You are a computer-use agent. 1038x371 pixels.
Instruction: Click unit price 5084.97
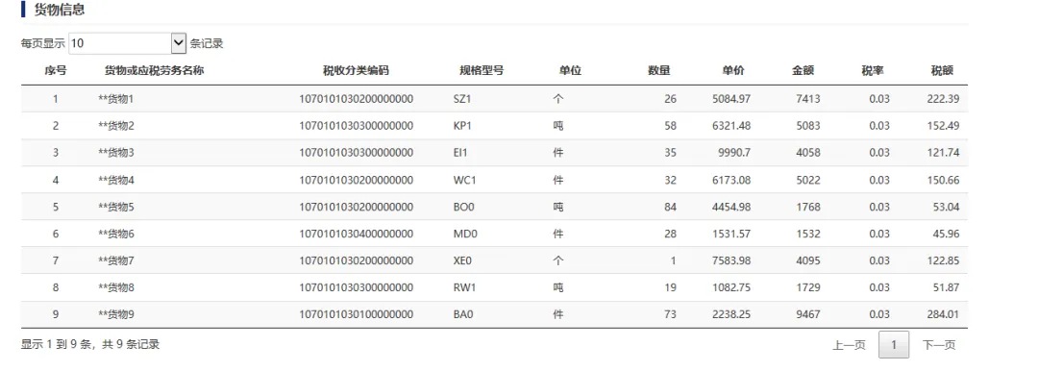pyautogui.click(x=730, y=99)
